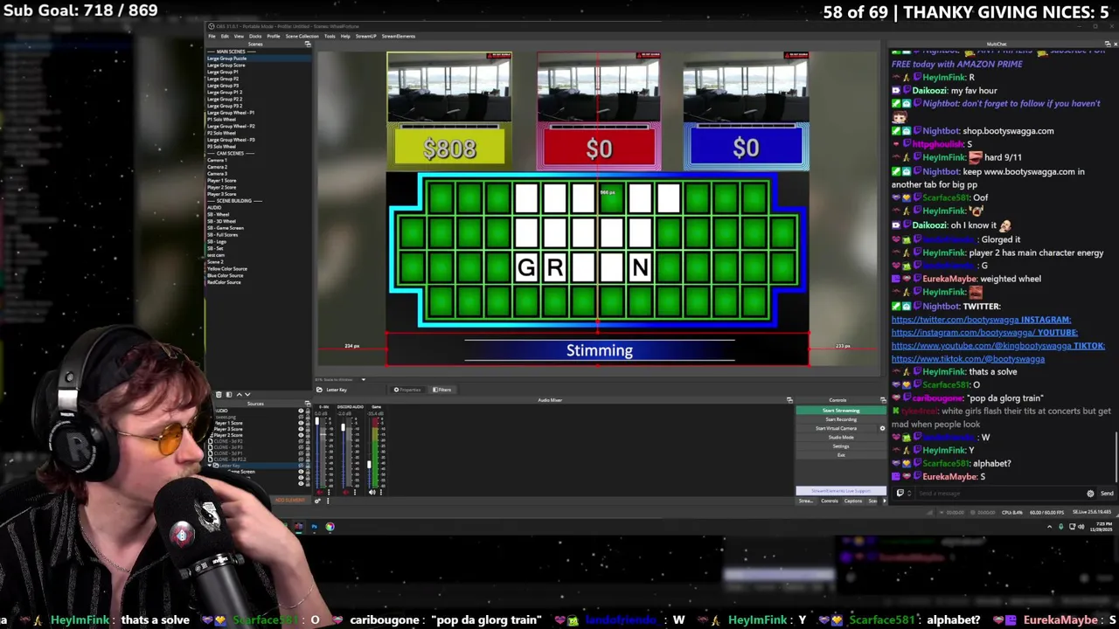1119x629 pixels.
Task: Hide the Player 2 Score source
Action: point(301,435)
